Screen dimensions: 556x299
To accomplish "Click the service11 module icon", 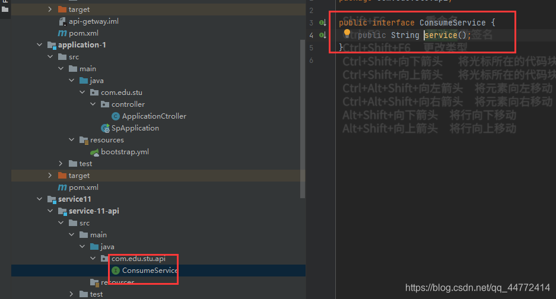I will (x=52, y=199).
